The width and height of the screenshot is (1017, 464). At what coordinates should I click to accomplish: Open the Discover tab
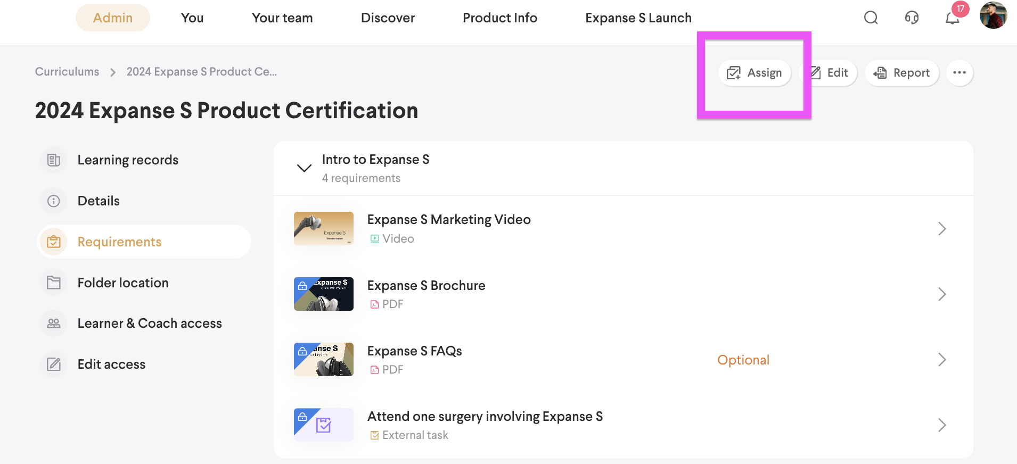388,18
